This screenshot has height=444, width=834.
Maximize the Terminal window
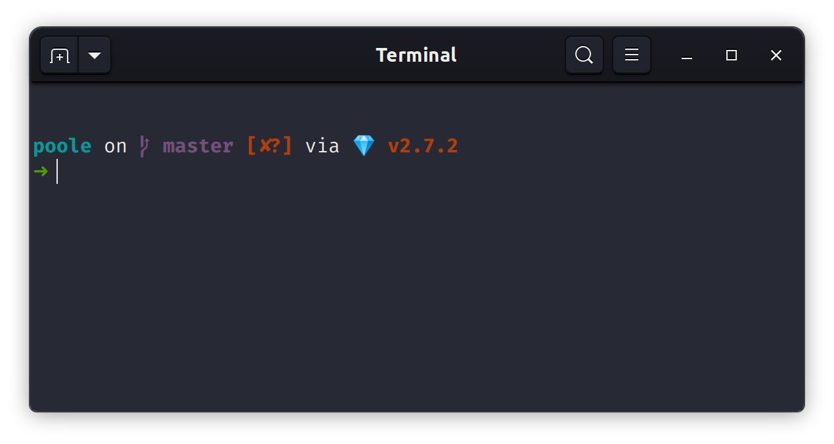(732, 55)
